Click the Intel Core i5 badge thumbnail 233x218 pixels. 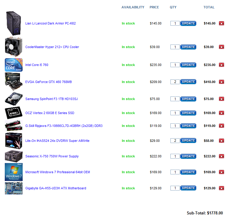click(x=14, y=65)
